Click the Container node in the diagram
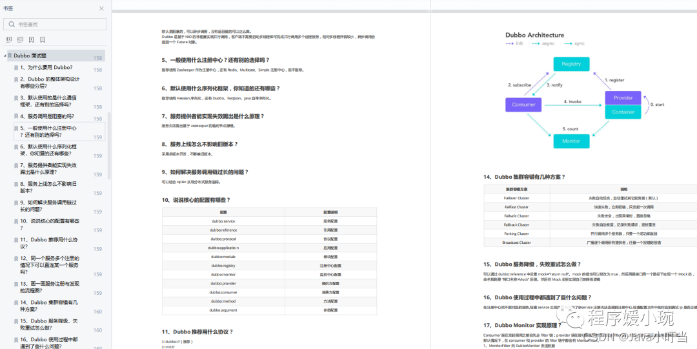The width and height of the screenshot is (697, 349). 623,112
